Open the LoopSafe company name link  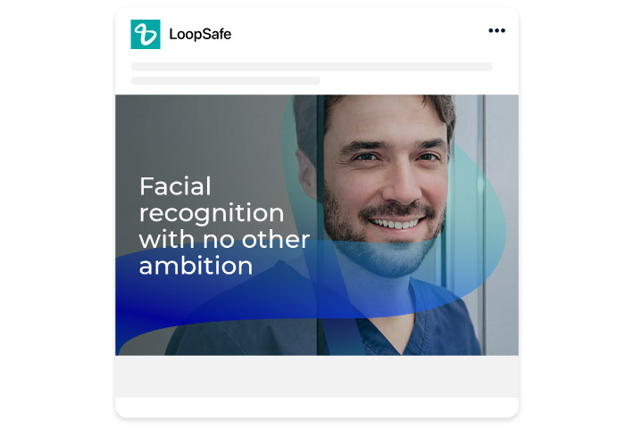200,34
